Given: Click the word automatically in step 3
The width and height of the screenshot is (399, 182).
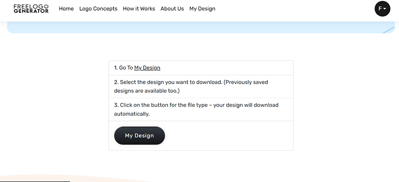Looking at the screenshot, I should click(132, 114).
